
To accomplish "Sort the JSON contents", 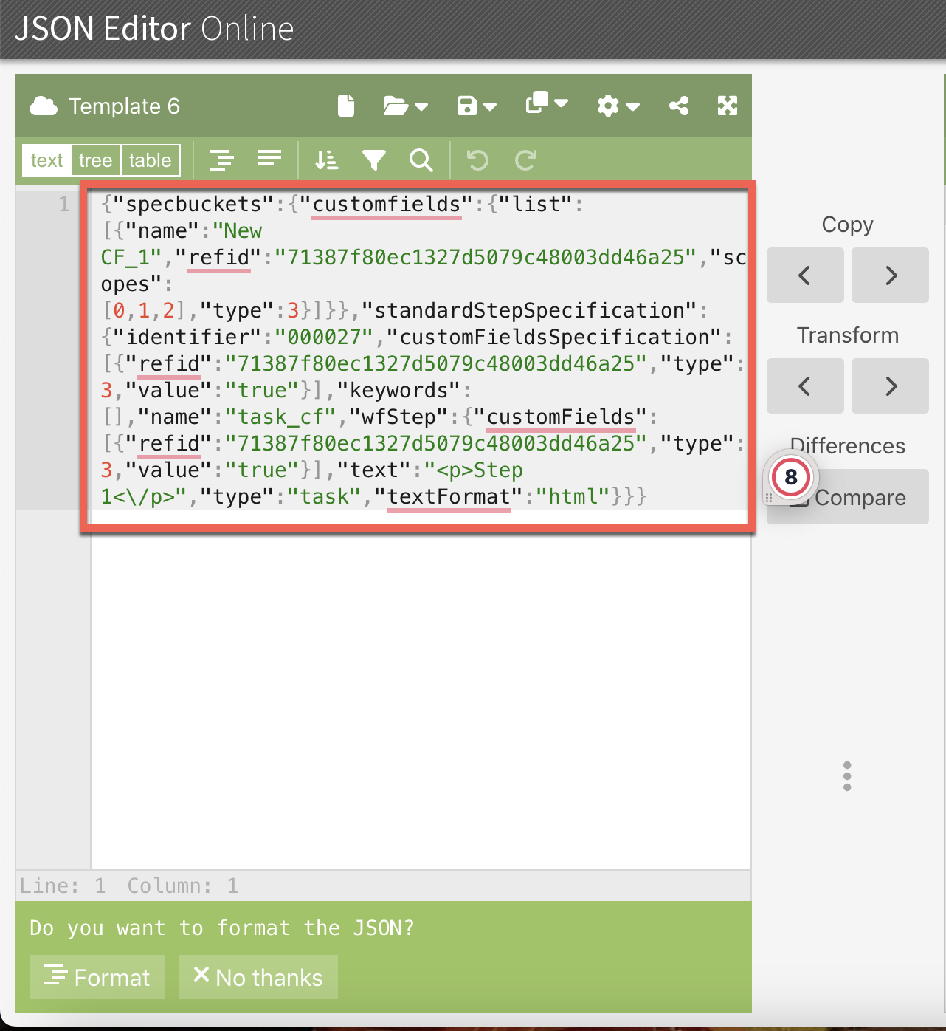I will tap(326, 160).
